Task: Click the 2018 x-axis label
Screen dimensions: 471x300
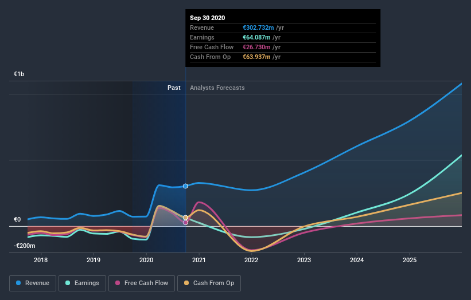Action: (41, 260)
